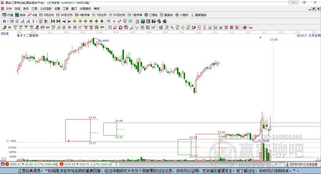Viewport: 321px width, 174px height.
Task: Open the 六角形 hexagon tool
Action: [x=182, y=15]
